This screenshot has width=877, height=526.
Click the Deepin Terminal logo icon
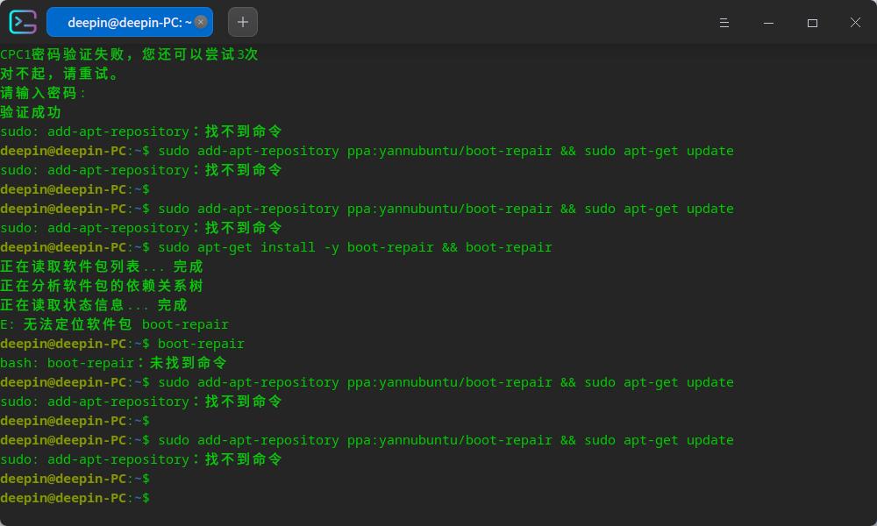[x=22, y=22]
